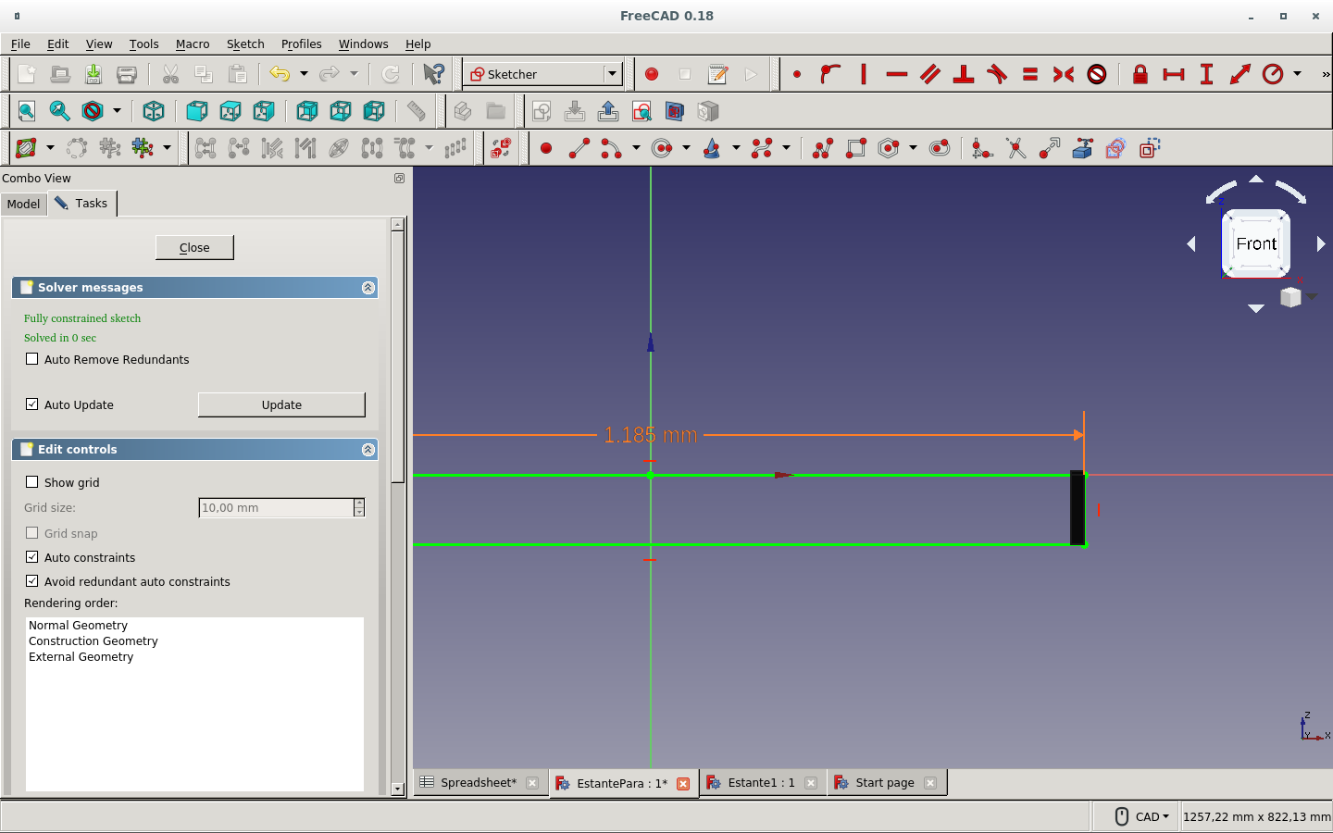This screenshot has height=833, width=1333.
Task: Expand the radius constraint dropdown arrow
Action: point(1297,74)
